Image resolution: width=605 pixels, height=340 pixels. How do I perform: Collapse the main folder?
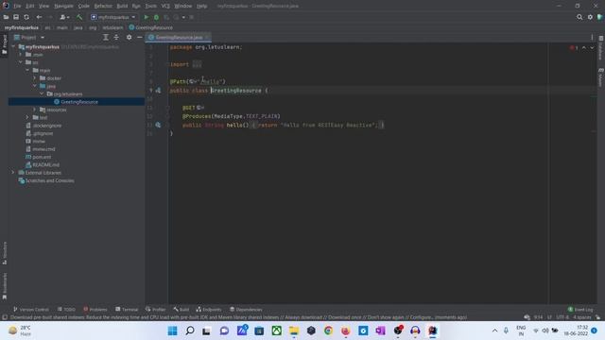point(27,70)
